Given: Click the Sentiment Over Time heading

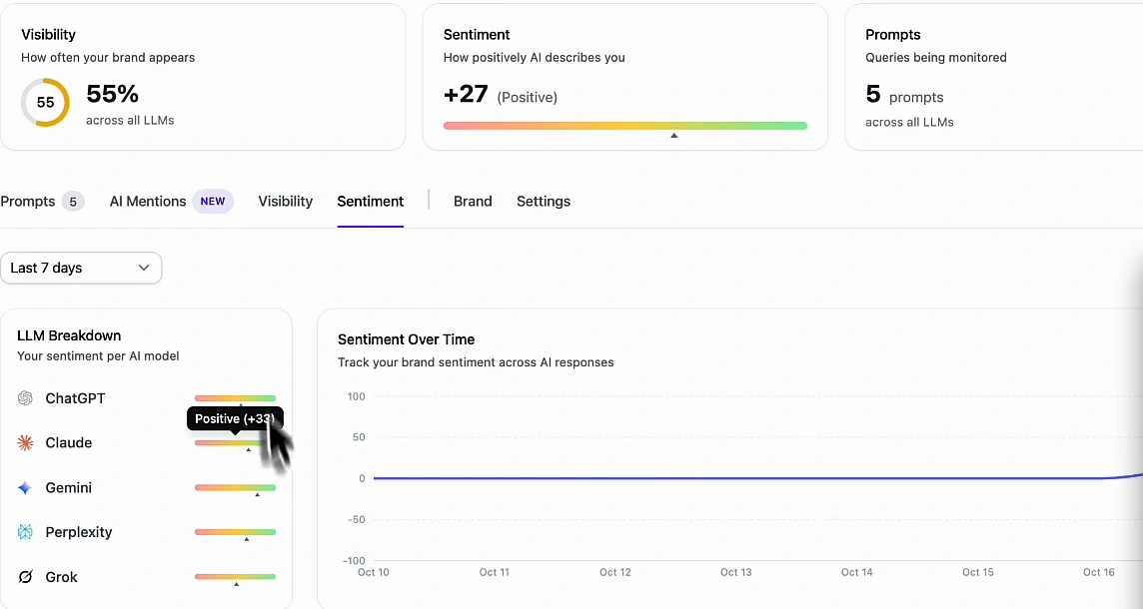Looking at the screenshot, I should (406, 339).
